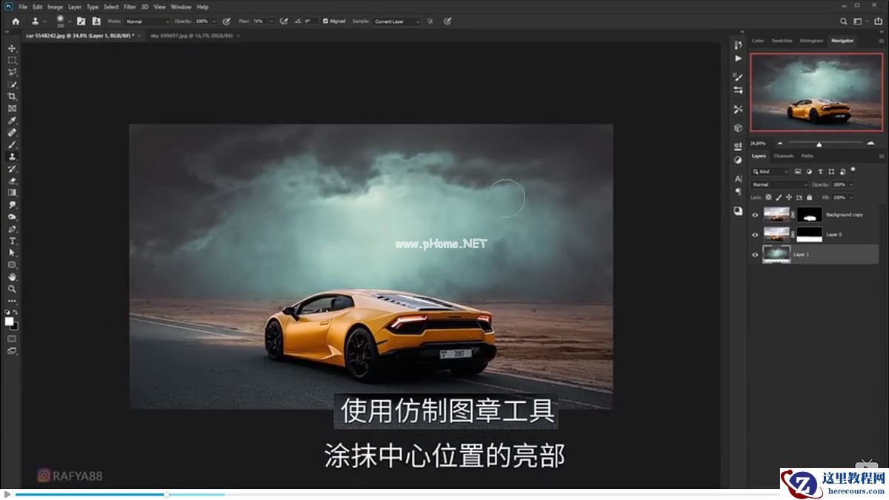The height and width of the screenshot is (500, 889).
Task: Select the Lasso tool
Action: [x=11, y=72]
